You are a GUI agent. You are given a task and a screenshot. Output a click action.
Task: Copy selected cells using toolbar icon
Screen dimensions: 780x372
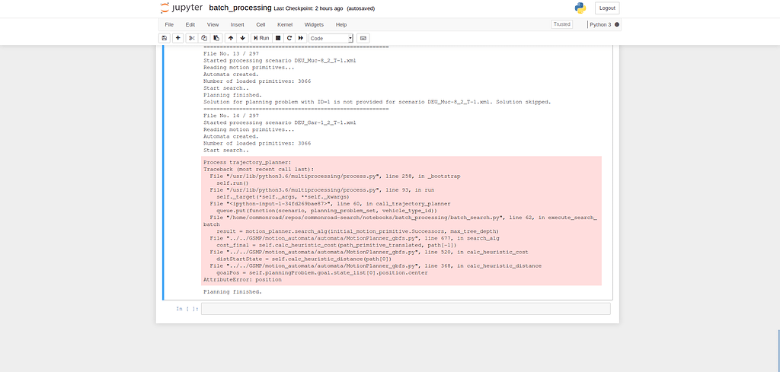(204, 38)
